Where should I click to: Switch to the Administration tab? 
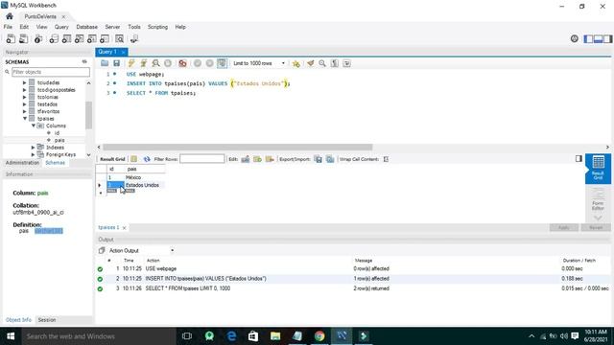point(22,163)
